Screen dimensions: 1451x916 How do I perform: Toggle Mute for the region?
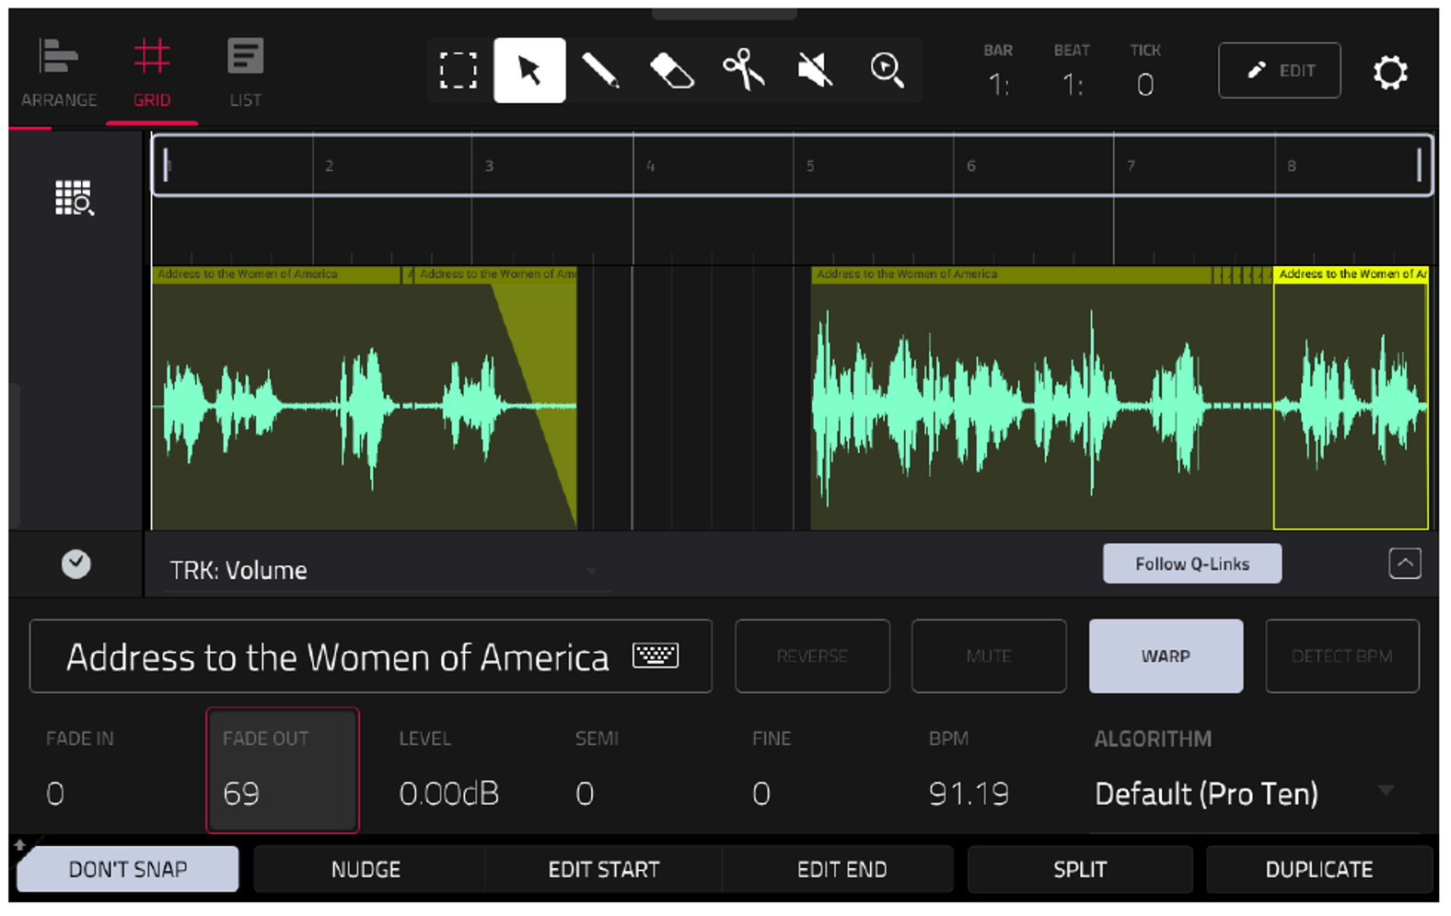[x=989, y=655]
